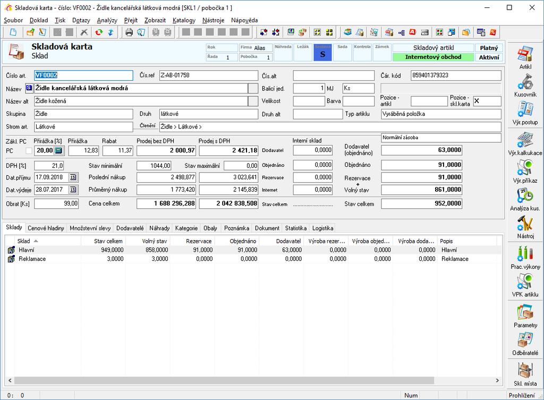Toggle the PC checkbox

click(x=29, y=150)
